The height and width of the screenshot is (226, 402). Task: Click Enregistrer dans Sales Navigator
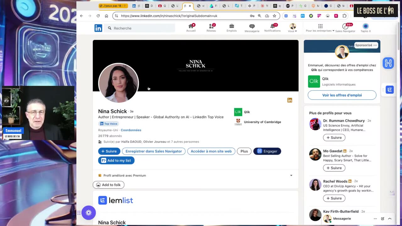[x=154, y=151]
